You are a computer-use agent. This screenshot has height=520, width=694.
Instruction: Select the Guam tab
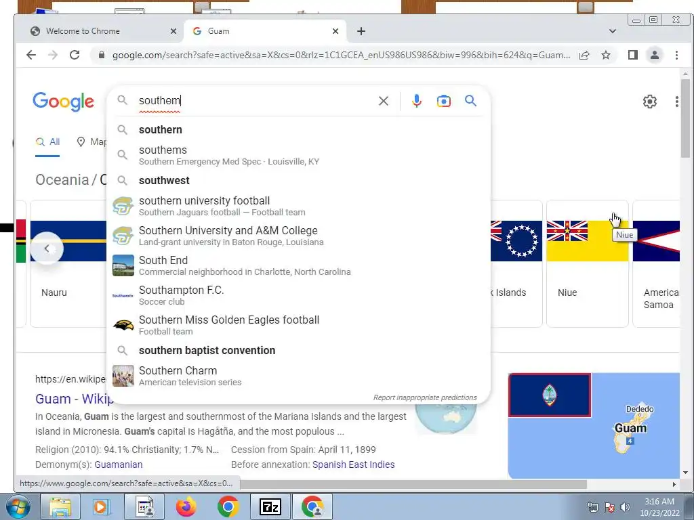click(265, 31)
